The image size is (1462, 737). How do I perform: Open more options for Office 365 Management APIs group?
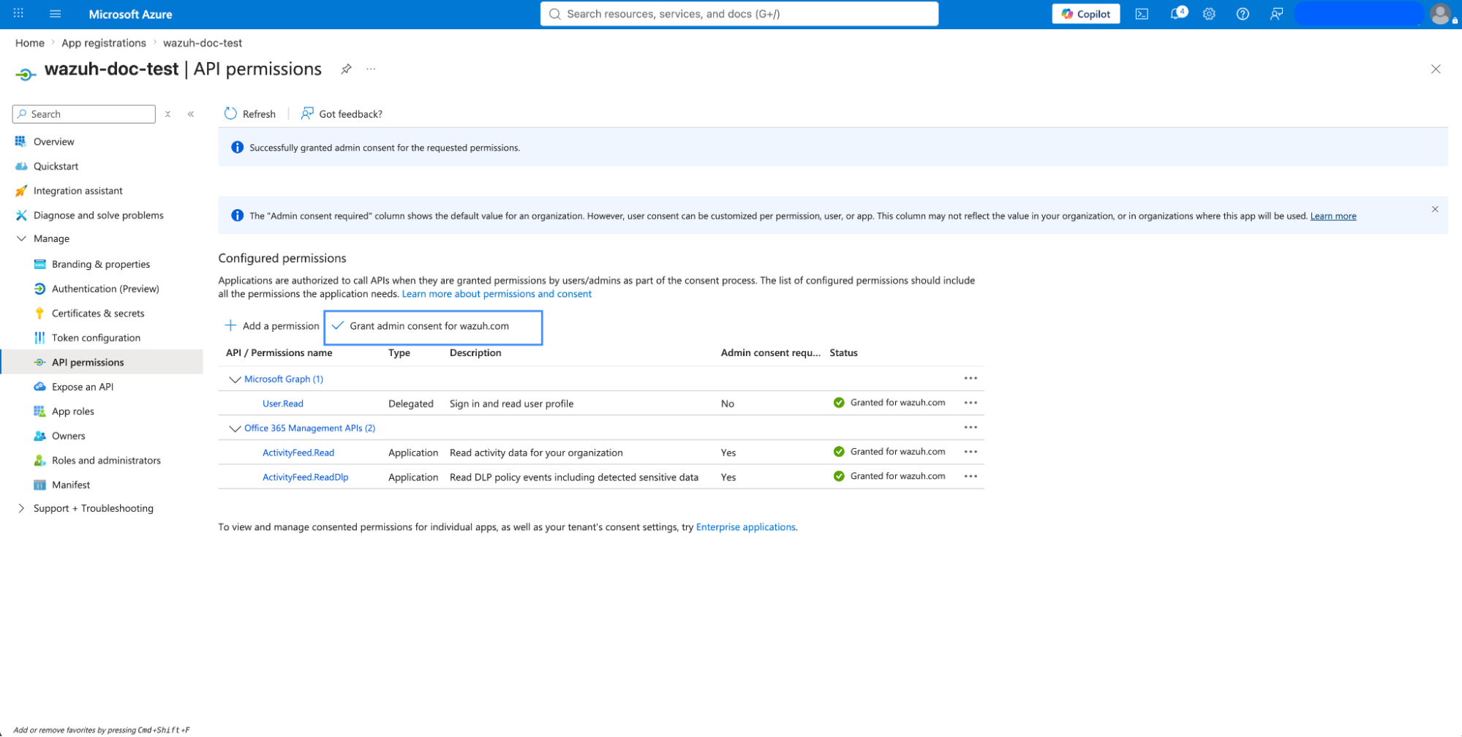coord(971,427)
